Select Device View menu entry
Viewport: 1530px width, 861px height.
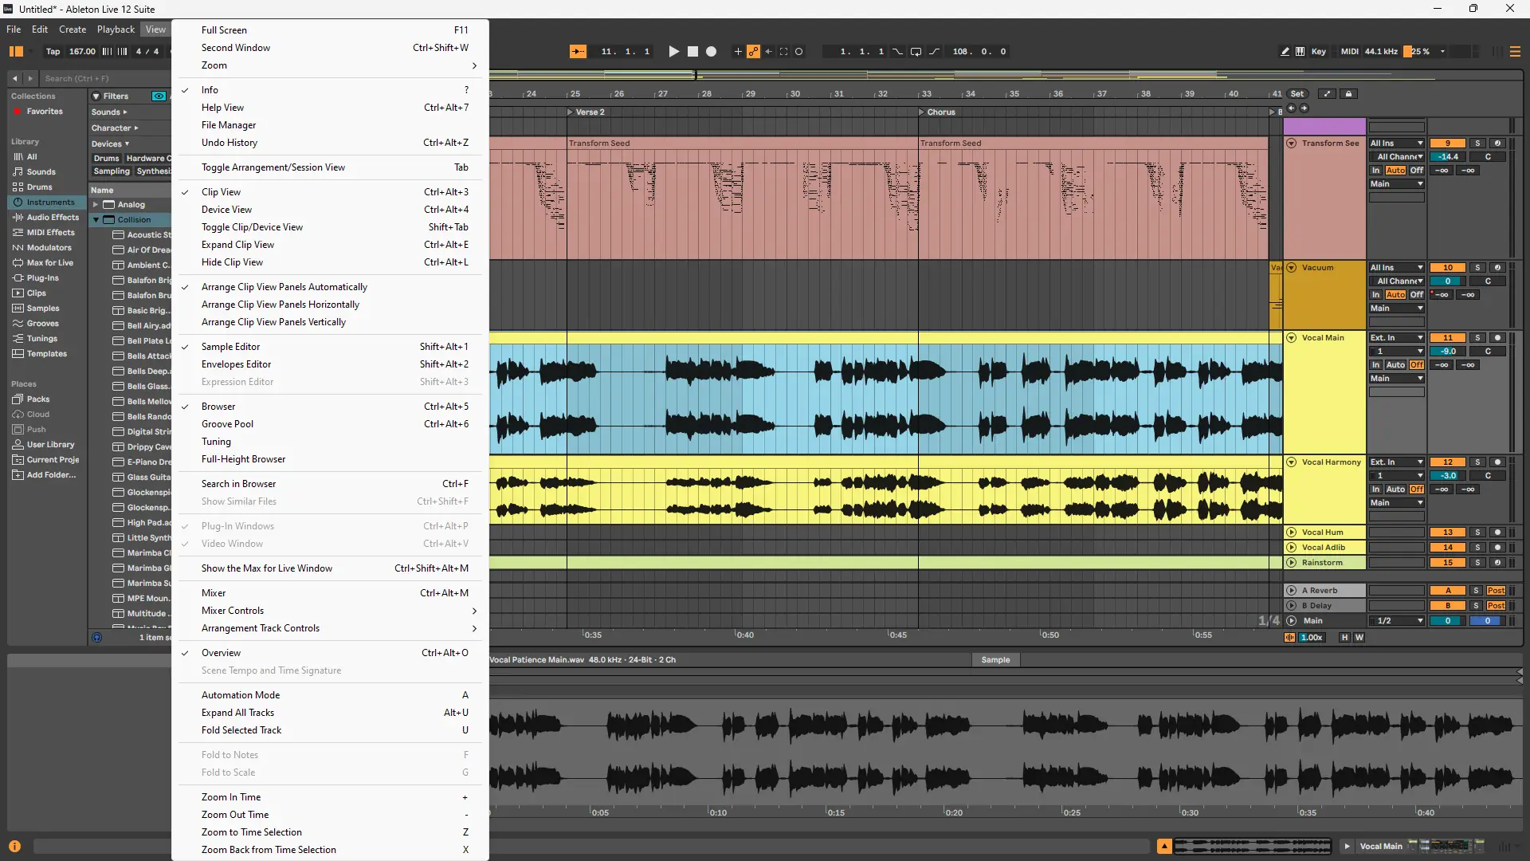[x=226, y=210]
